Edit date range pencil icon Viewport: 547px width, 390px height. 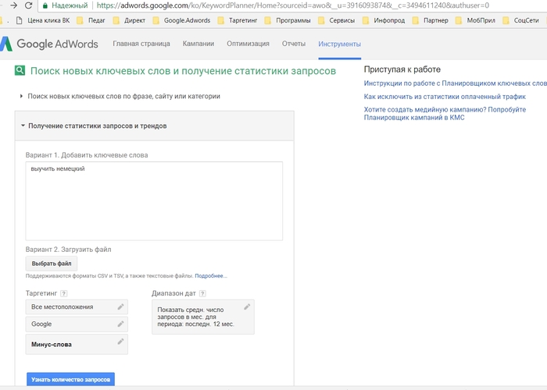coord(247,307)
